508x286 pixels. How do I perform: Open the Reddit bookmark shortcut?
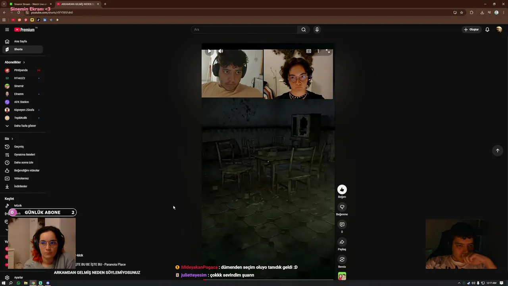(19, 20)
